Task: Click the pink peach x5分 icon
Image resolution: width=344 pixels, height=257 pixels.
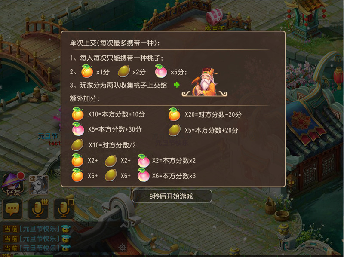Action: (161, 71)
